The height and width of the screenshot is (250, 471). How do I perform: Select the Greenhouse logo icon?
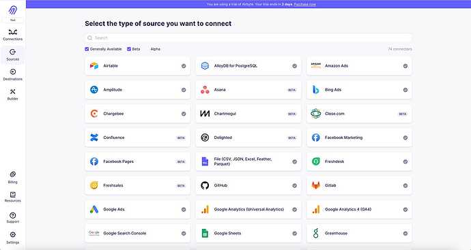pos(315,233)
